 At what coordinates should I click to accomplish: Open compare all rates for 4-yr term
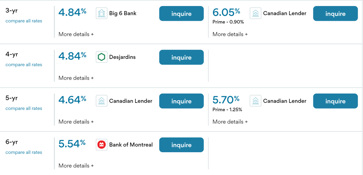pos(24,65)
